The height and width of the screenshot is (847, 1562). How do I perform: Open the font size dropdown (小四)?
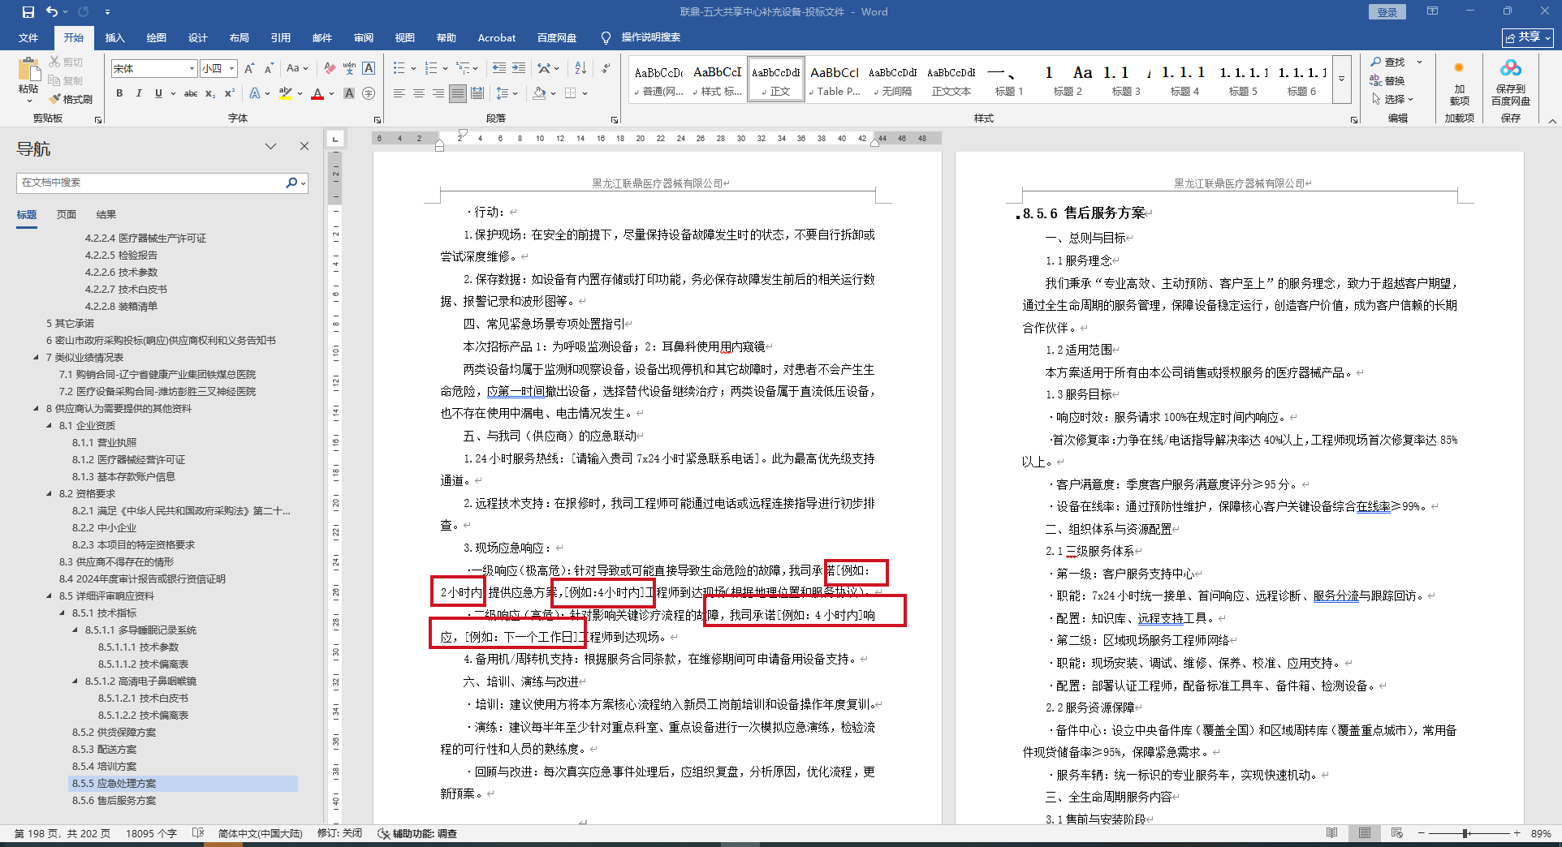pyautogui.click(x=231, y=69)
